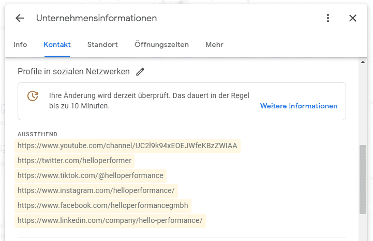Click the scrollbar up arrow
The image size is (373, 241).
coord(363,62)
